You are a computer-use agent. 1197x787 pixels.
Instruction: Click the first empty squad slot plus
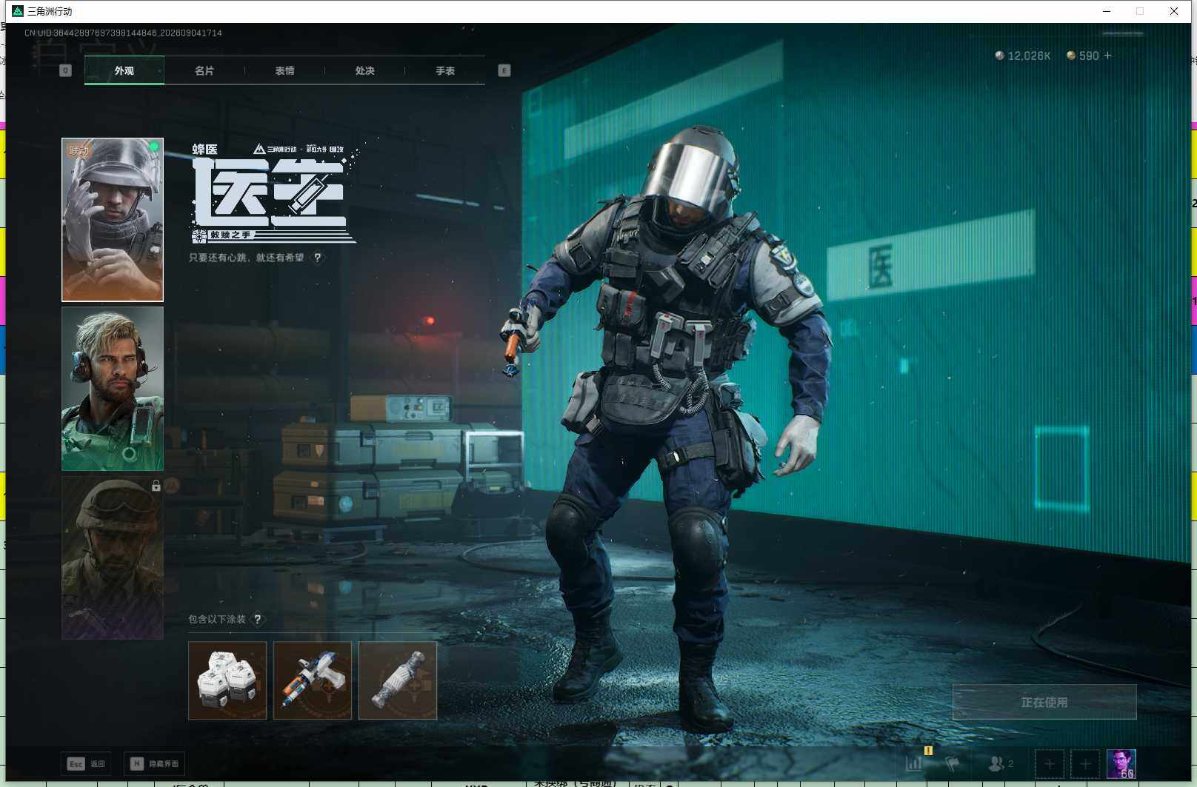pyautogui.click(x=1049, y=763)
